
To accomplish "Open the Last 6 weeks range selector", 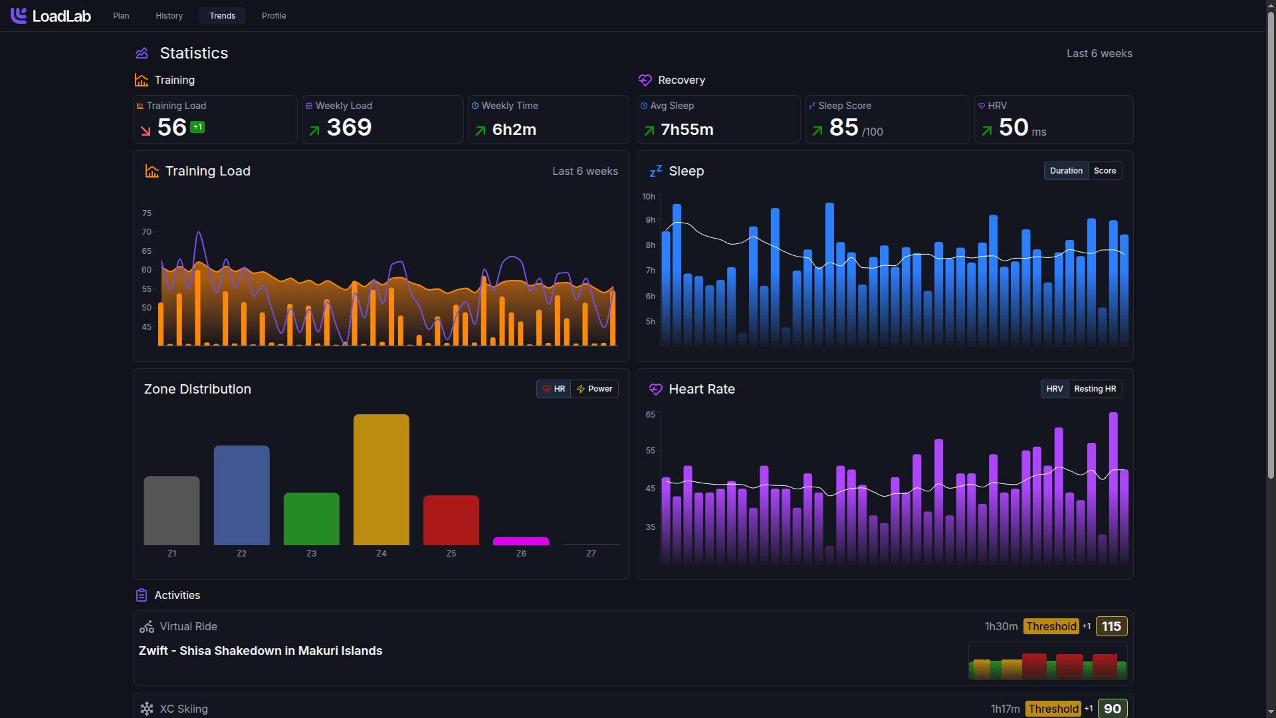I will point(1099,53).
